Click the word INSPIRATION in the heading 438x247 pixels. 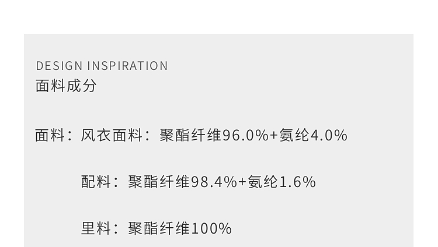coord(127,66)
